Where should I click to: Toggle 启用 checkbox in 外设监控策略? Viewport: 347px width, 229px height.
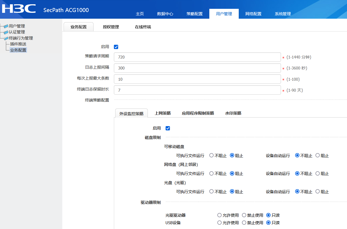[x=168, y=128]
